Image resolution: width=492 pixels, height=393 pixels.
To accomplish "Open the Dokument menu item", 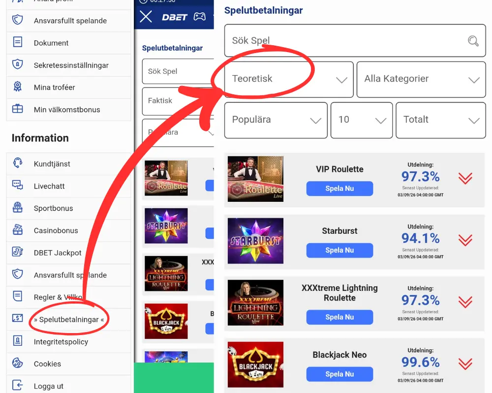I will (68, 43).
